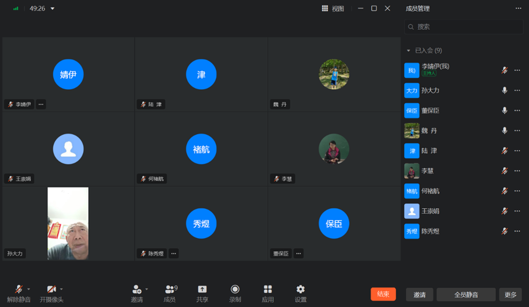Expand audio options arrow next to 解除静音
529x307 pixels.
coord(29,289)
